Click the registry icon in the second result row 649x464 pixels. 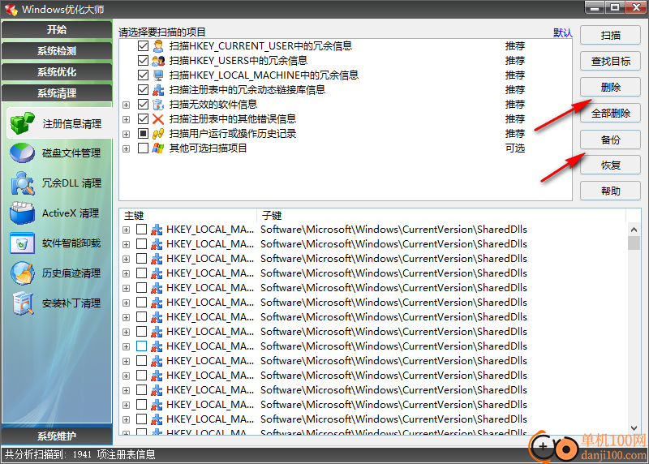(x=157, y=244)
